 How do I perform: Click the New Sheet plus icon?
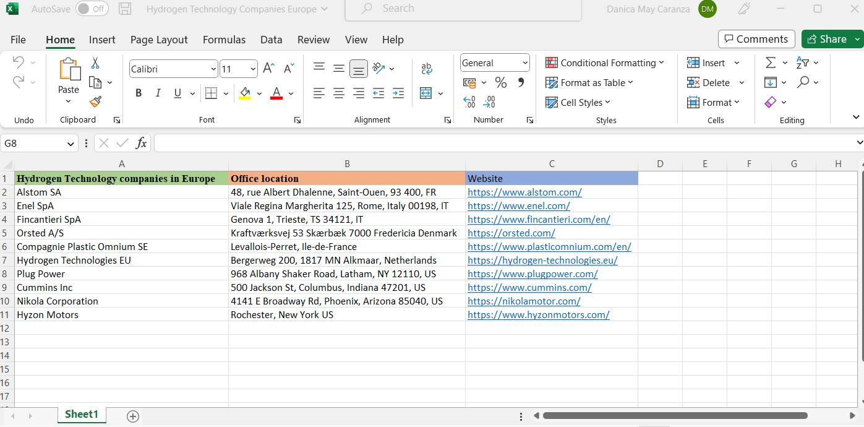[x=132, y=416]
